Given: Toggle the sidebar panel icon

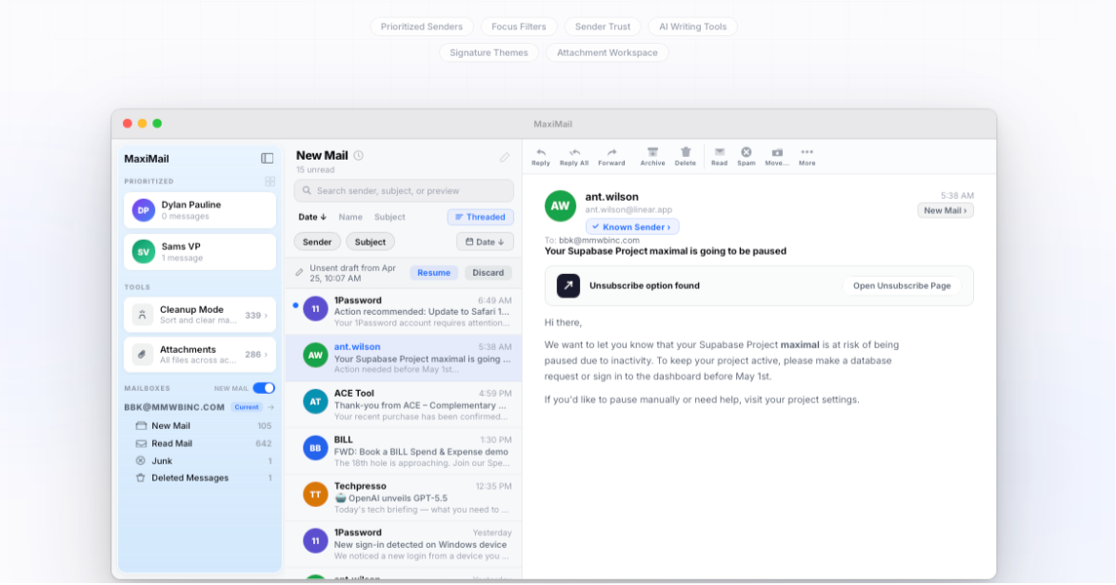Looking at the screenshot, I should point(267,159).
